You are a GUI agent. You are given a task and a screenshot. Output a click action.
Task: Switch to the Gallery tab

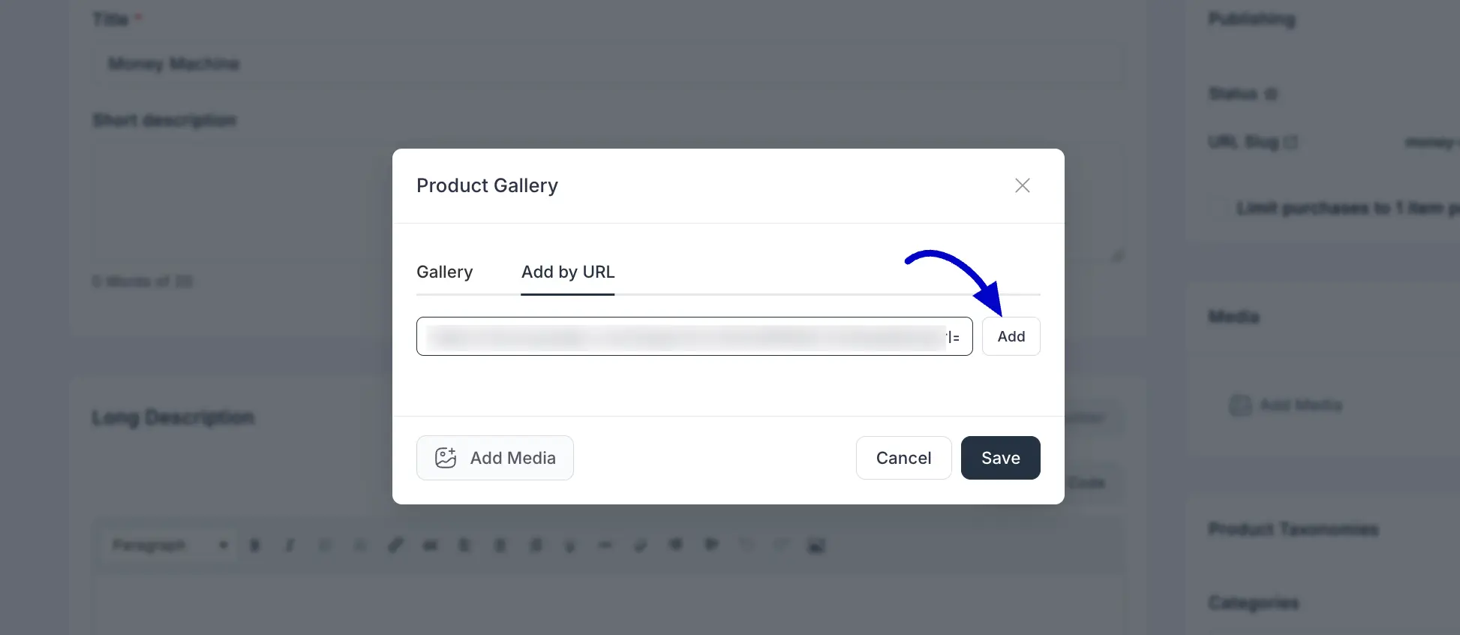click(444, 272)
